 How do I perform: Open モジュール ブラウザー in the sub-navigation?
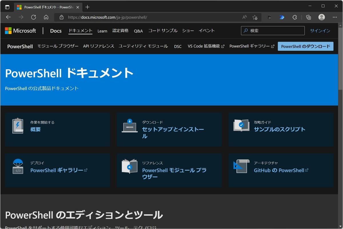[58, 46]
